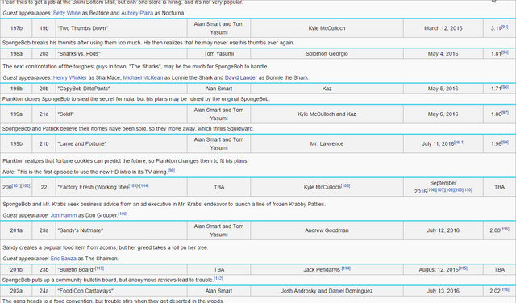The image size is (516, 303).
Task: Open citation 96 next to 1.71
Action: (x=505, y=87)
